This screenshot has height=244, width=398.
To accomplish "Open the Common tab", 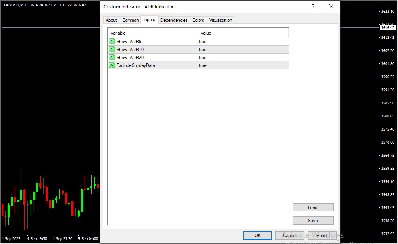I will 131,20.
